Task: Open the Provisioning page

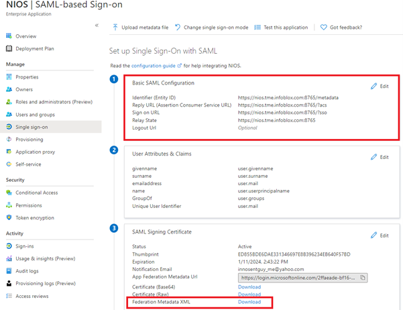Action: [x=30, y=139]
